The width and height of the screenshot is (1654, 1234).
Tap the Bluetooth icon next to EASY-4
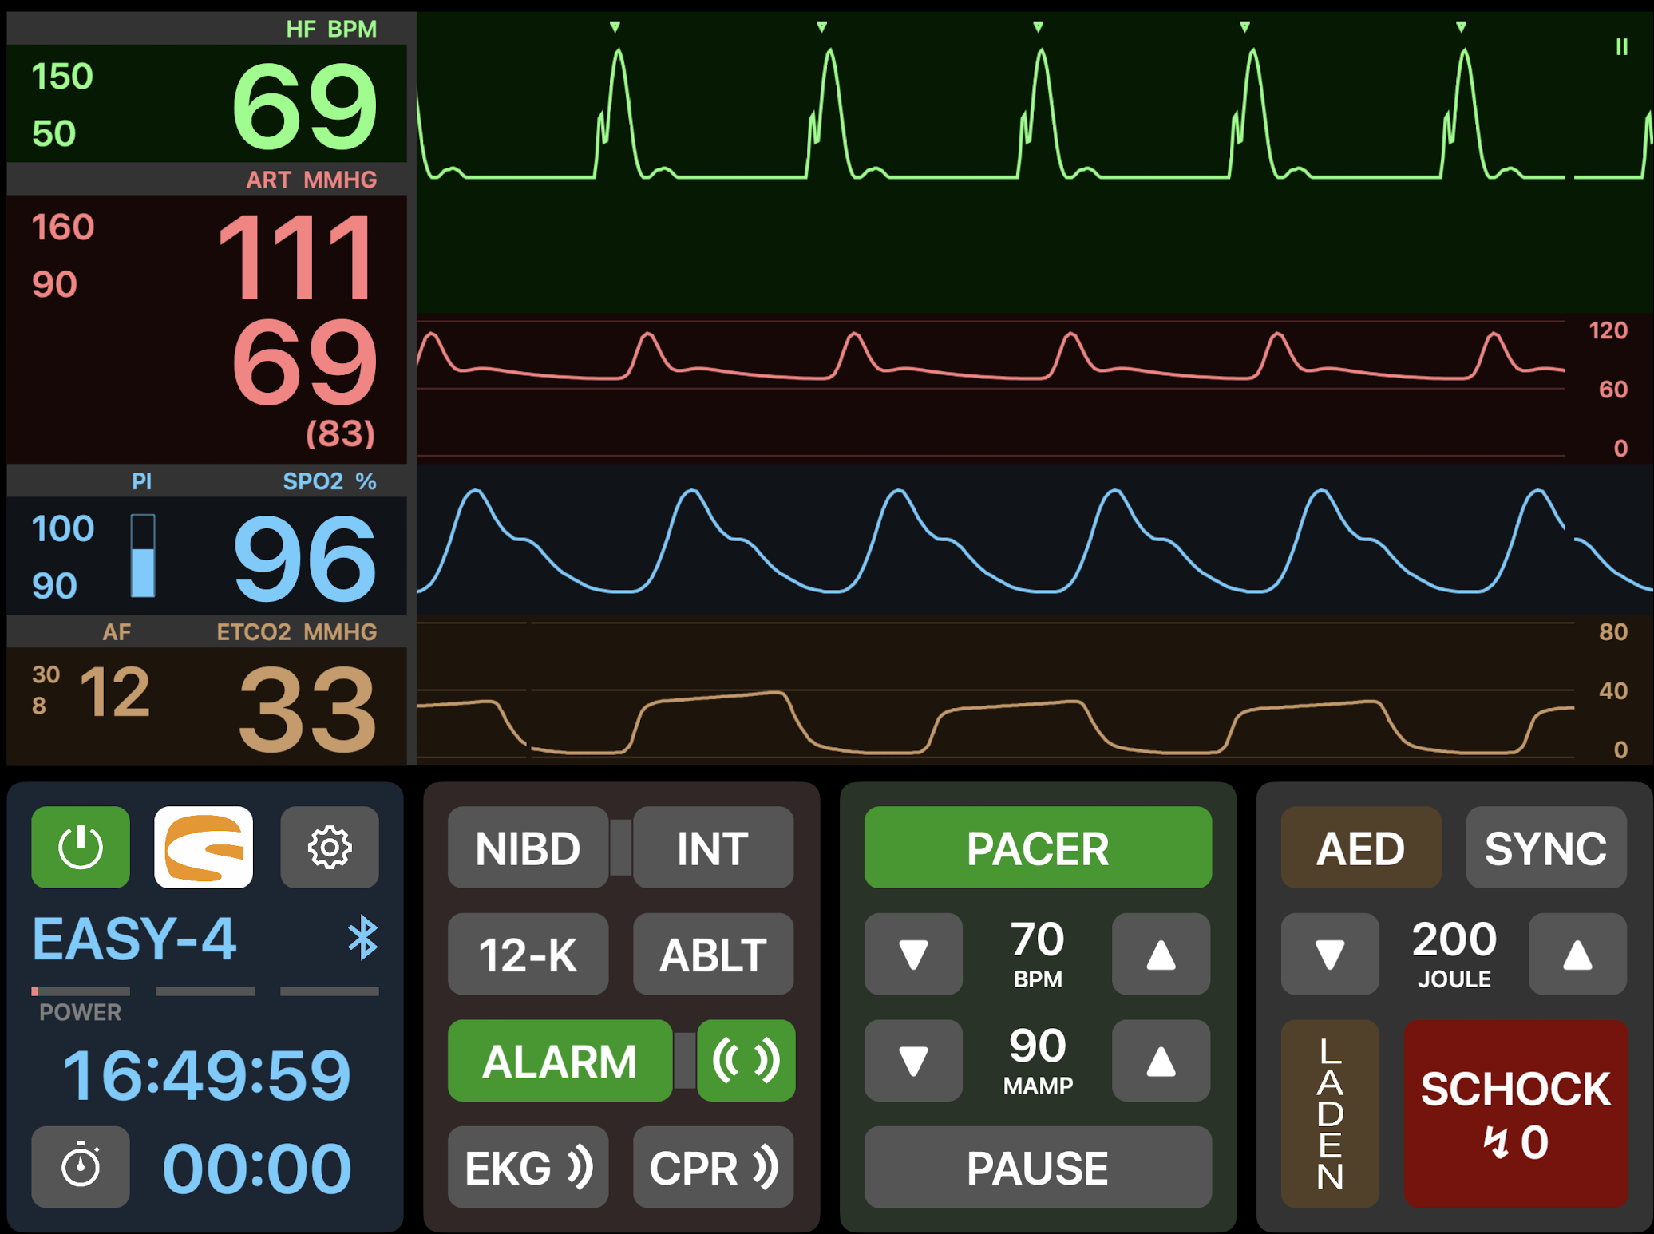point(363,937)
